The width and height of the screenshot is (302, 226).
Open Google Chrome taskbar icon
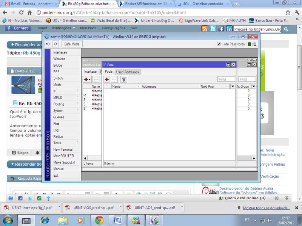(99, 220)
